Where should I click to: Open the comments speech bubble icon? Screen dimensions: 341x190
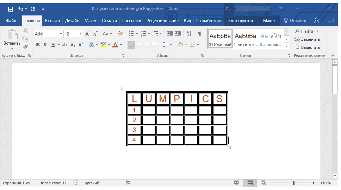tap(331, 20)
